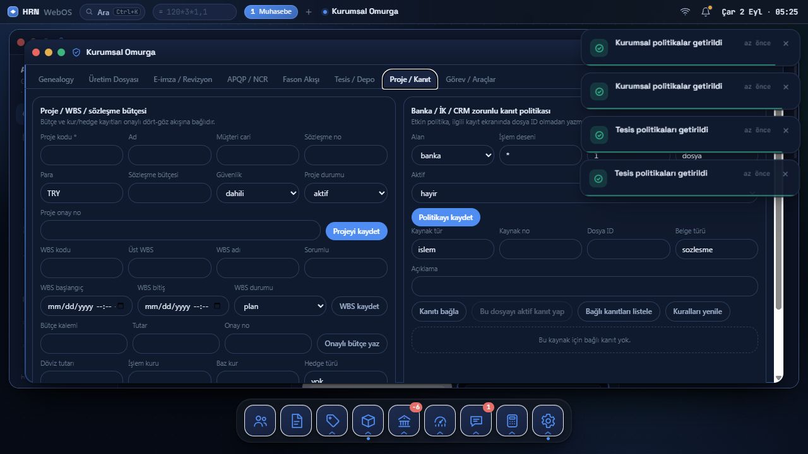Click Bağlı kanıtları listele button
The width and height of the screenshot is (808, 454).
[619, 311]
